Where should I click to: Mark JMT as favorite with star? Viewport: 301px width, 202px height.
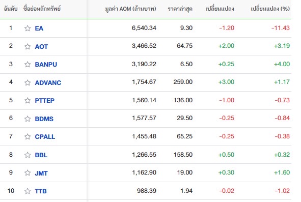click(28, 173)
